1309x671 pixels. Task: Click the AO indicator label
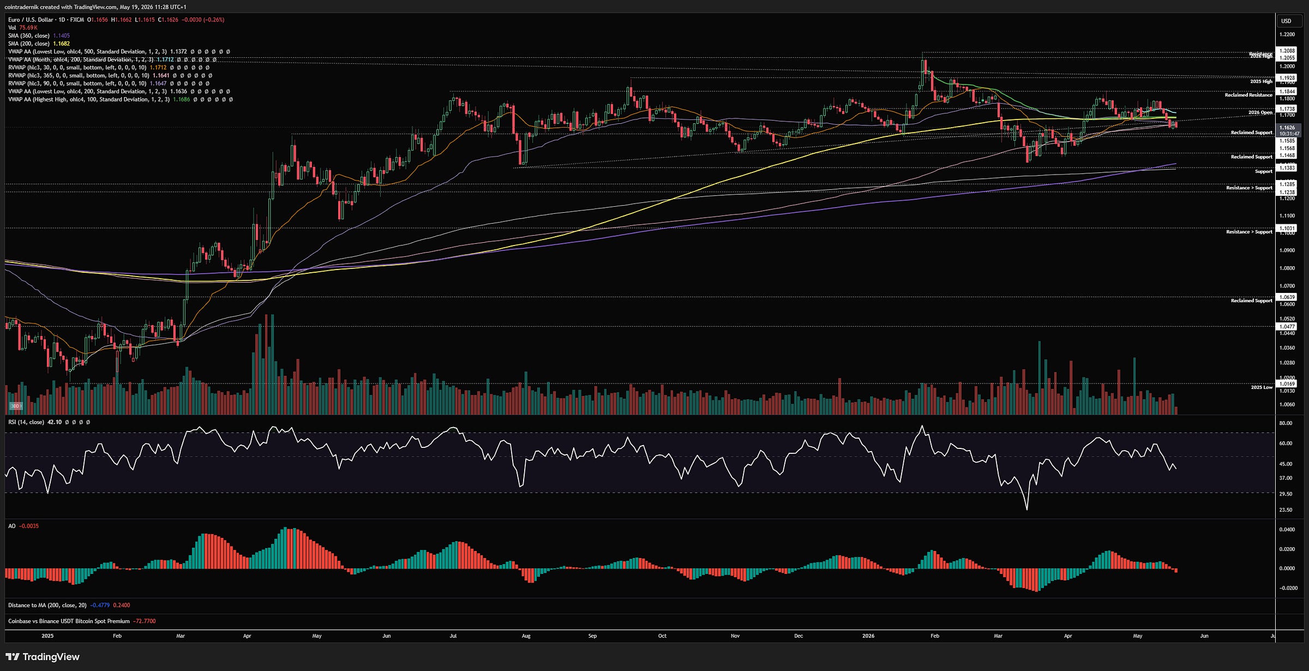click(x=12, y=526)
